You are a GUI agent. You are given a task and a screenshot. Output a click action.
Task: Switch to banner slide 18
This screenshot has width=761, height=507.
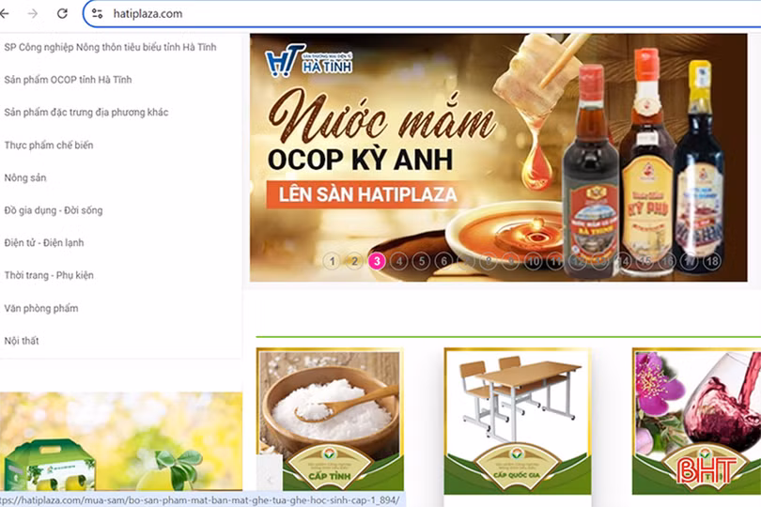point(711,261)
